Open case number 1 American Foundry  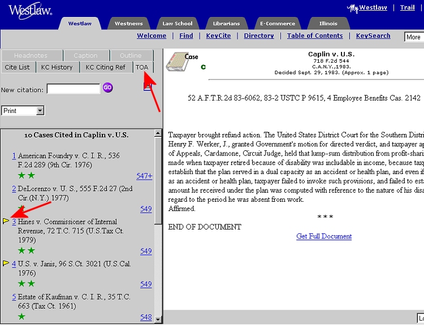[x=14, y=156]
